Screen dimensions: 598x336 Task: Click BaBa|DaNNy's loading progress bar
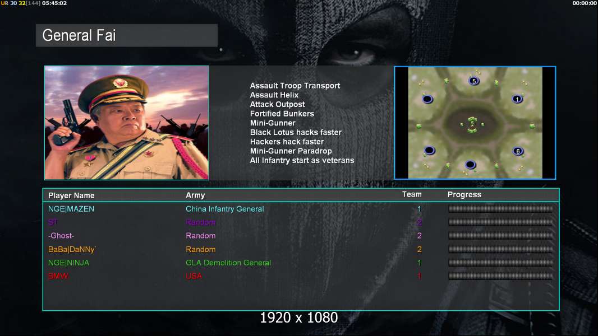[500, 249]
